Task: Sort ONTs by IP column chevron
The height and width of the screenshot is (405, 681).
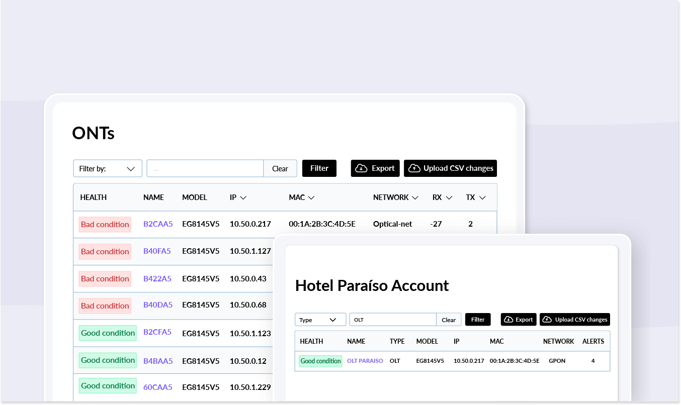Action: coord(243,197)
